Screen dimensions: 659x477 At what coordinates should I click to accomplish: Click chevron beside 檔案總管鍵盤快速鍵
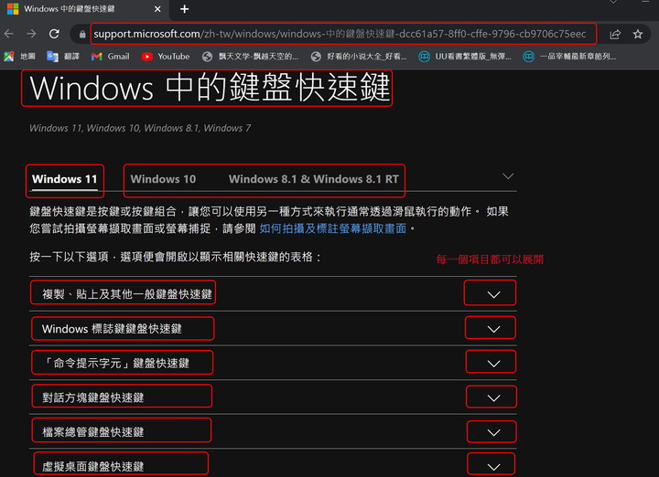coord(494,432)
